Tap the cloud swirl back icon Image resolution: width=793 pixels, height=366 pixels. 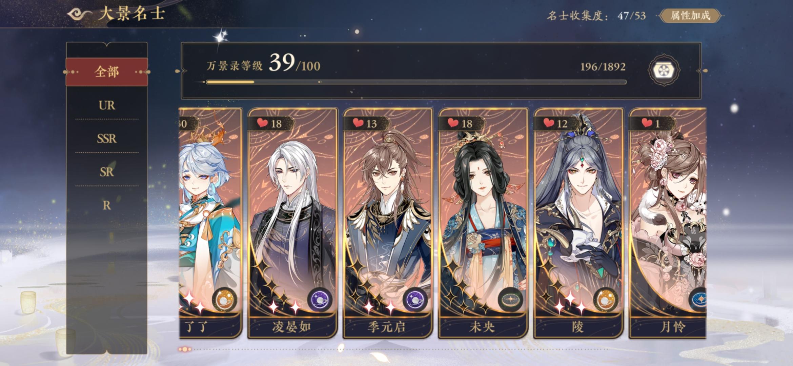[79, 14]
